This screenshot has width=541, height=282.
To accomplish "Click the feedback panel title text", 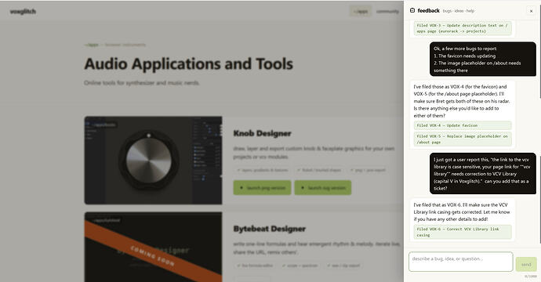I will click(x=429, y=11).
